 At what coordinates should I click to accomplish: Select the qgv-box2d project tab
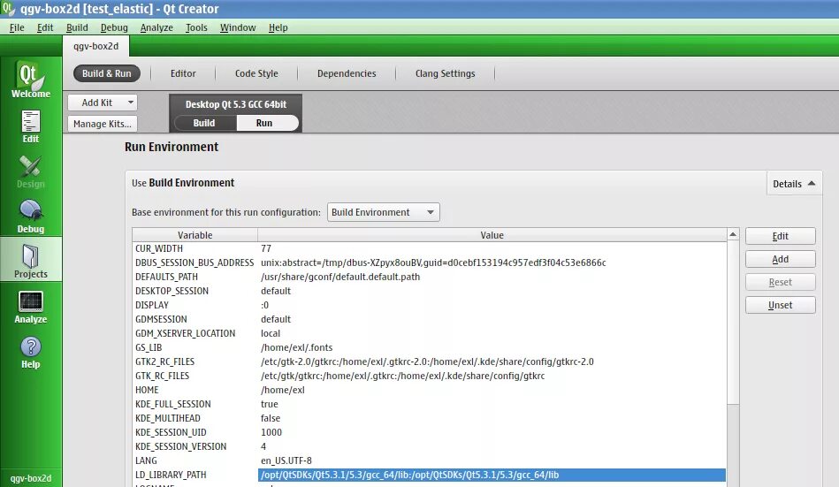(x=95, y=46)
